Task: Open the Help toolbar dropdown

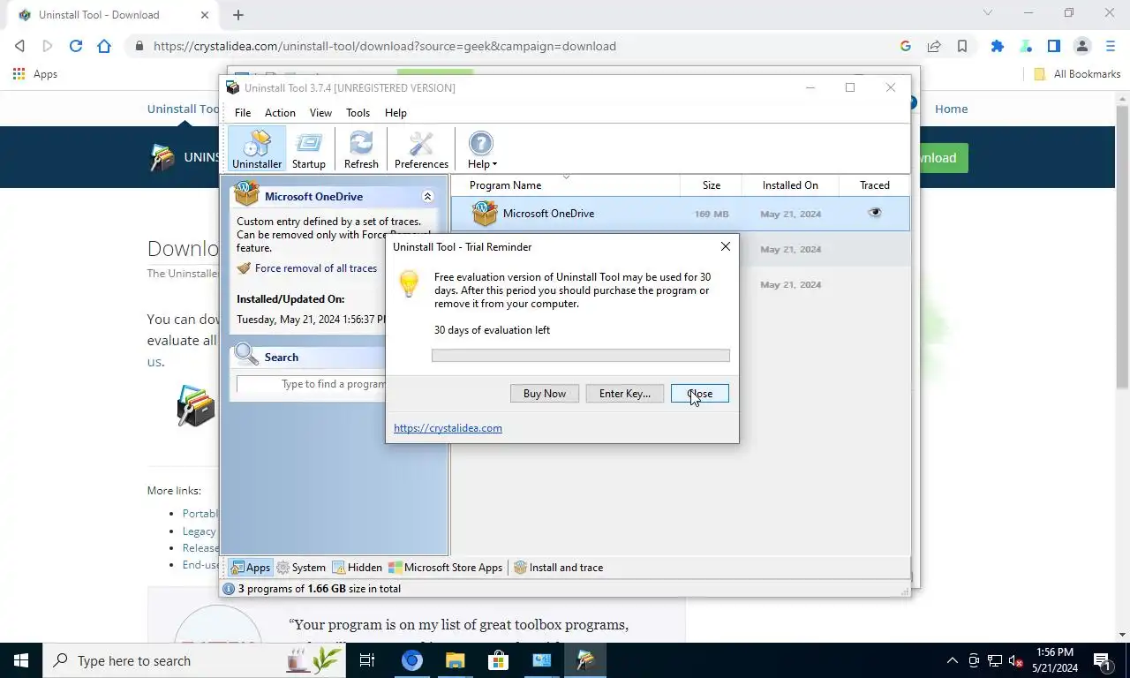Action: pos(482,149)
